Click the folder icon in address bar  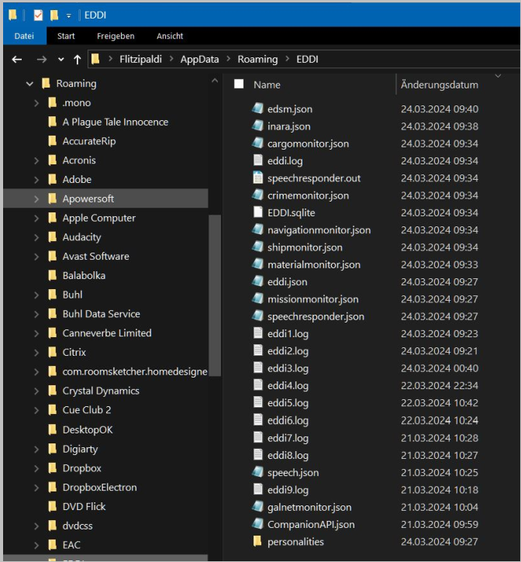(95, 59)
